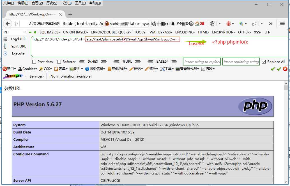Open SQL BASICS dropdown menu
This screenshot has width=290, height=186.
pyautogui.click(x=50, y=32)
